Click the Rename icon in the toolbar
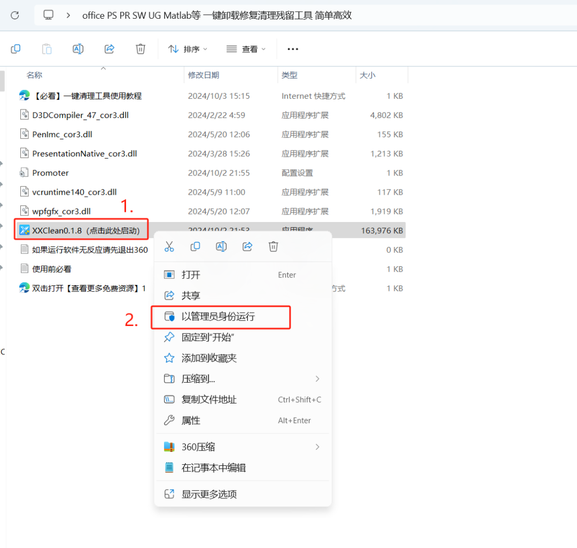Viewport: 577px width, 548px height. (78, 49)
